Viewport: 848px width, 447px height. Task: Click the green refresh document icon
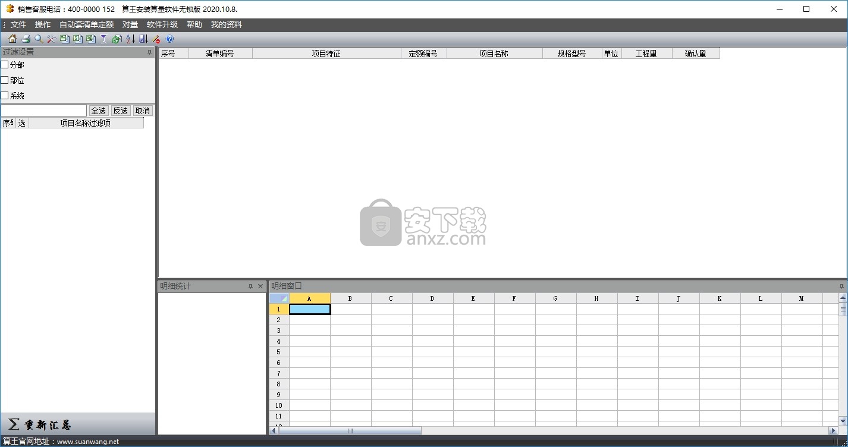click(x=117, y=39)
